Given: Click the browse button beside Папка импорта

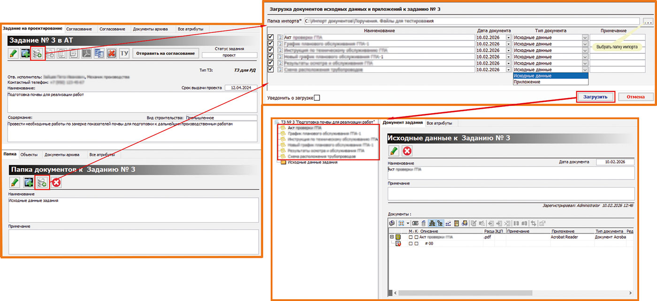Looking at the screenshot, I should 648,21.
